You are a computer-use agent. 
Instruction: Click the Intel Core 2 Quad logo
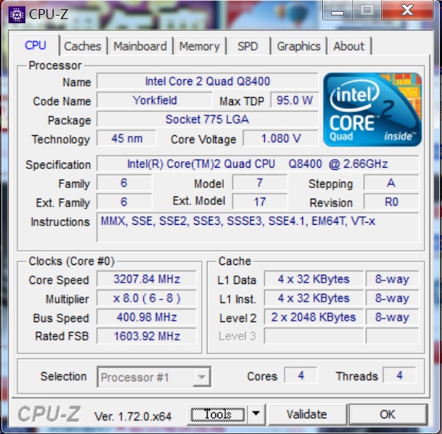pos(372,110)
